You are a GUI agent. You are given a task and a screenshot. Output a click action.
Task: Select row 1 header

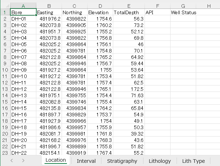[5, 12]
